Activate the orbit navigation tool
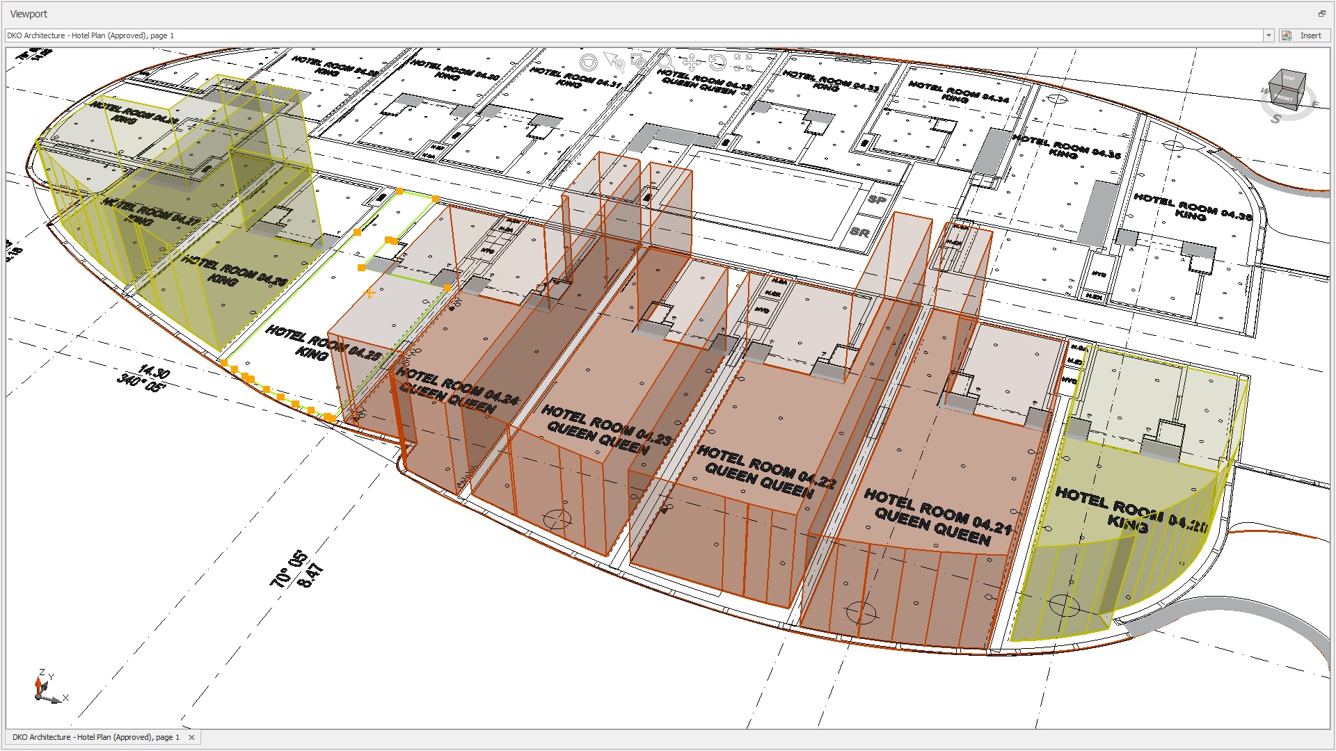This screenshot has height=751, width=1336. click(x=588, y=63)
